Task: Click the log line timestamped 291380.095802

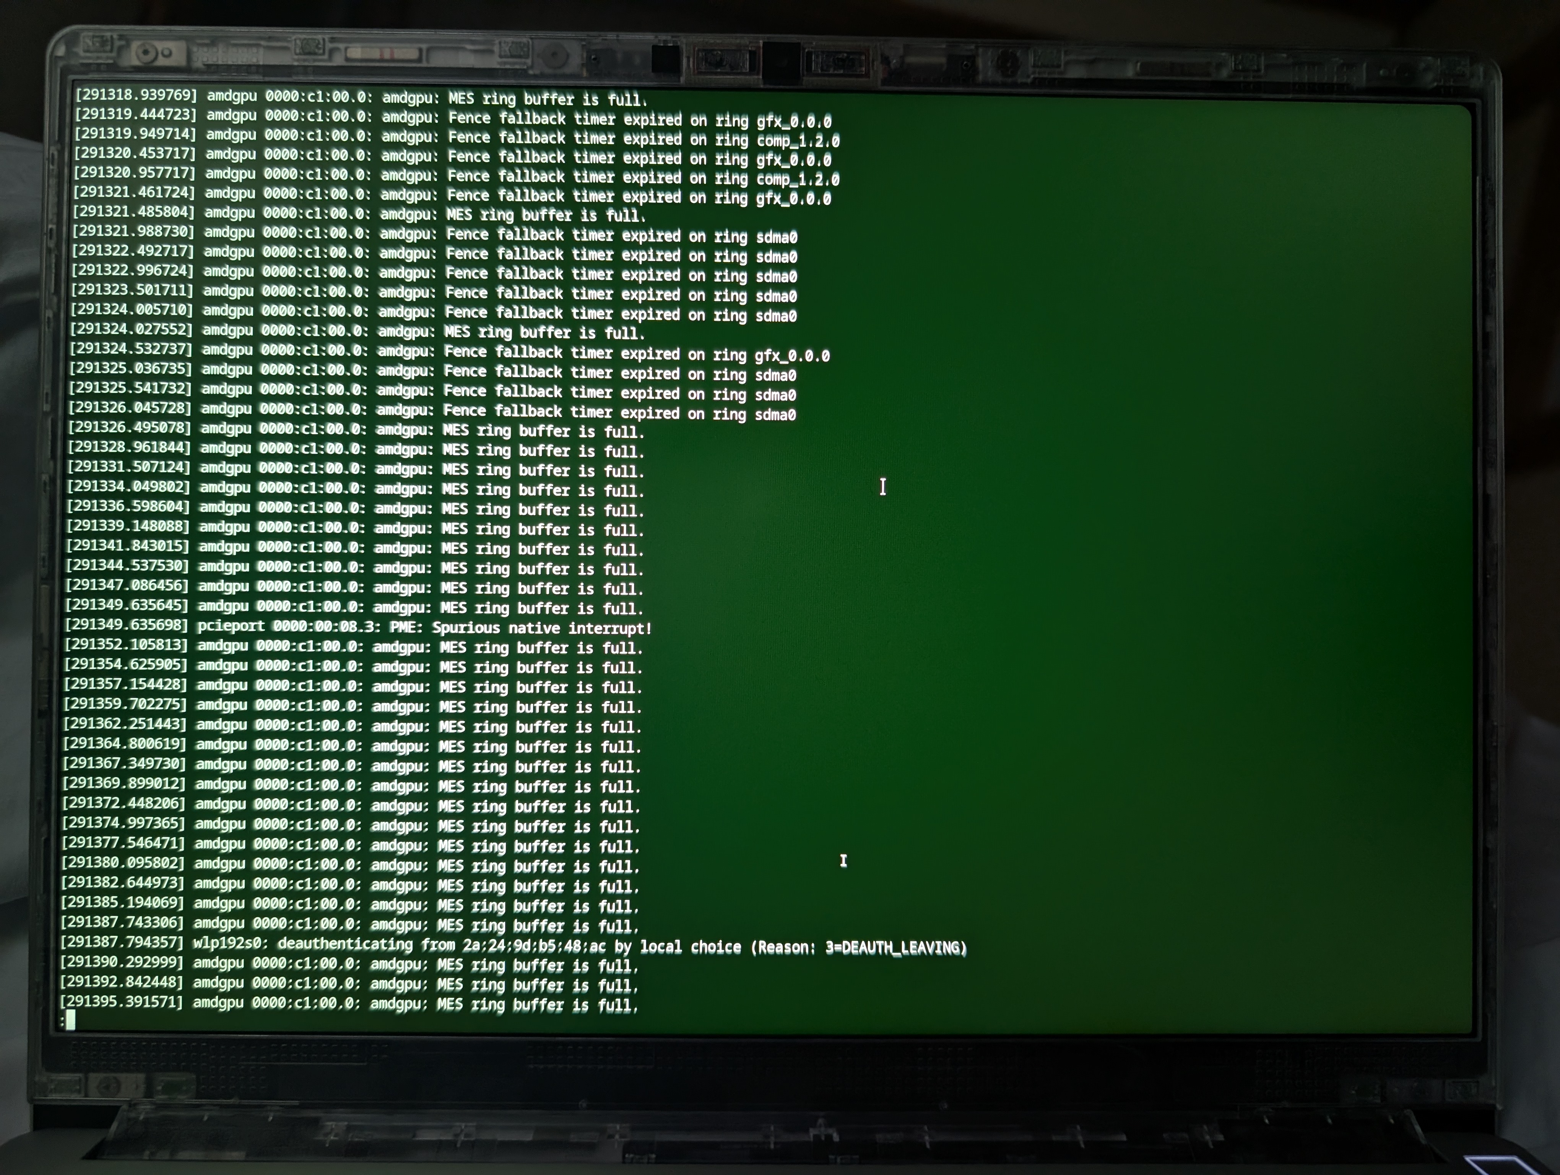Action: coord(350,865)
